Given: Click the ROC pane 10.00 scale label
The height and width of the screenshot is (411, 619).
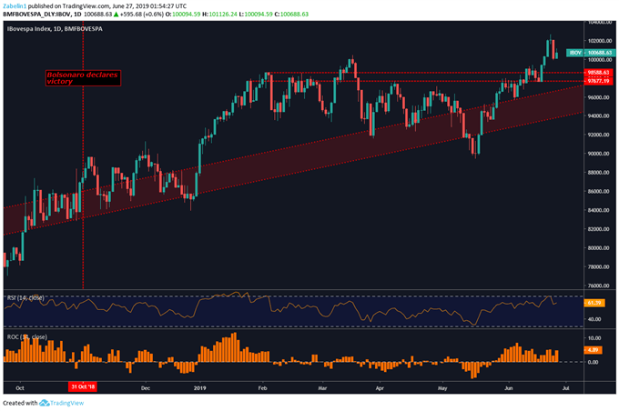Looking at the screenshot, I should (594, 338).
